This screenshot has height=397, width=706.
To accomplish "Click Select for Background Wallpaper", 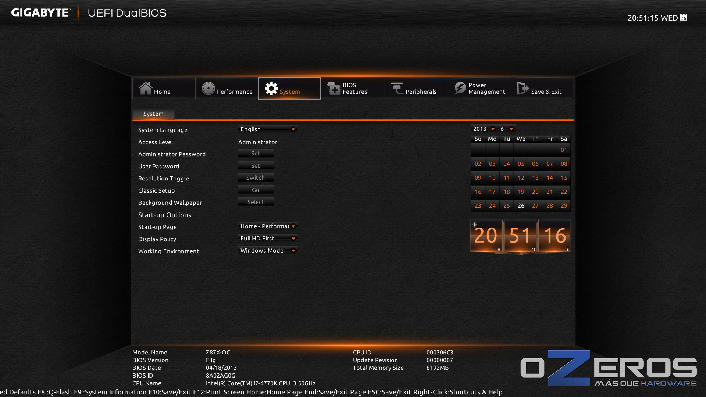I will [x=256, y=202].
